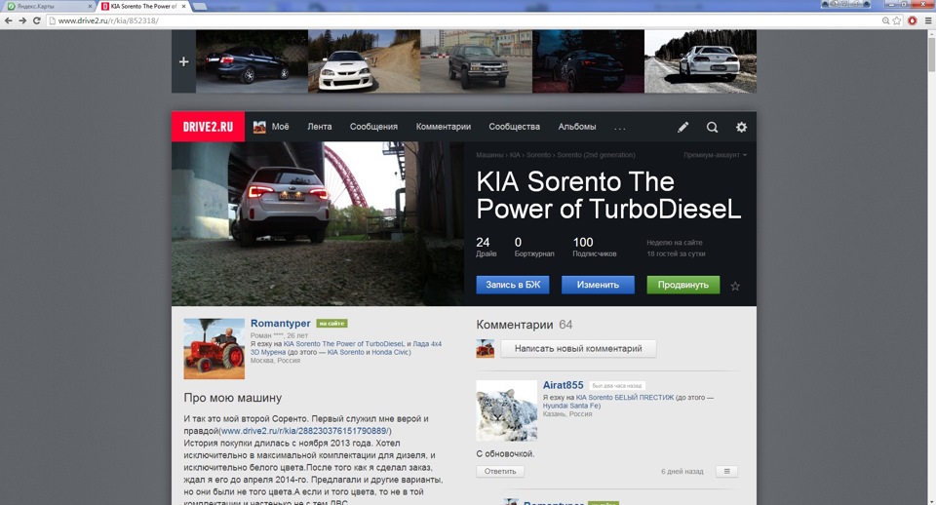Click the 0 Бортжурнал counter
Viewport: 936px width, 505px height.
534,247
